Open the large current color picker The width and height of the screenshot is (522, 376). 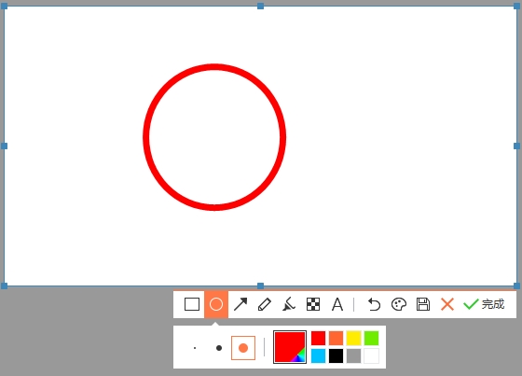coord(290,347)
